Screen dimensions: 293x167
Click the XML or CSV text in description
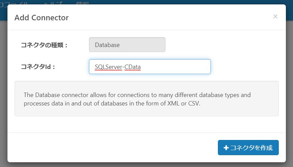184,103
